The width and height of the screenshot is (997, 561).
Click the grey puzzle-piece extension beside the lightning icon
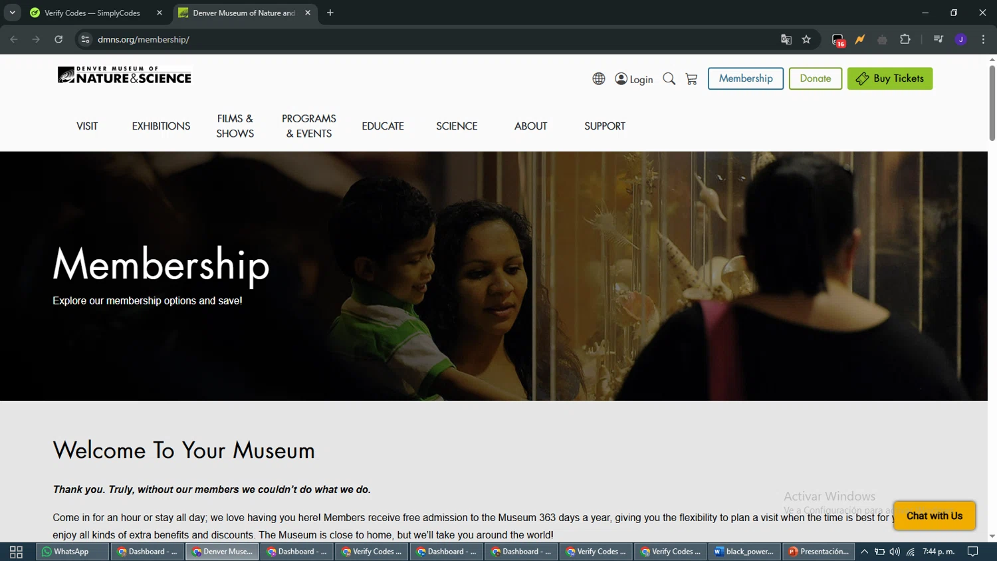click(883, 40)
